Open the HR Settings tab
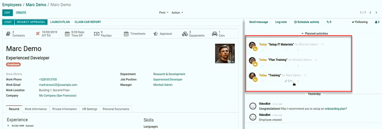 [90, 109]
